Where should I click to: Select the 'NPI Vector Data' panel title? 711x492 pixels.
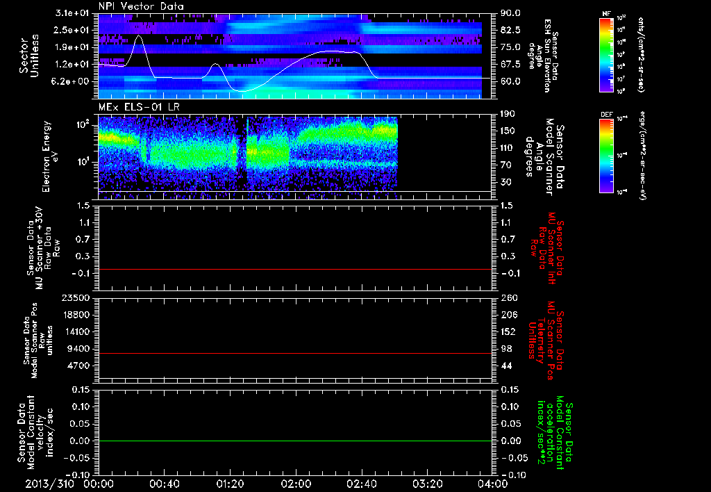pos(142,6)
